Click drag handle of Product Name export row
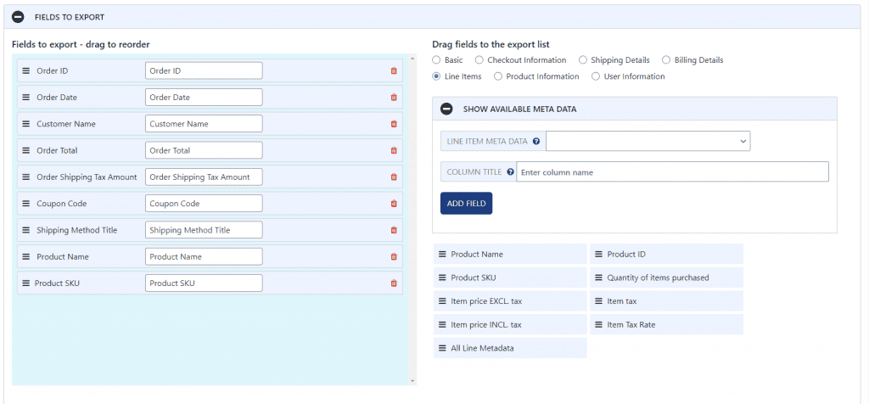This screenshot has height=404, width=869. 26,256
